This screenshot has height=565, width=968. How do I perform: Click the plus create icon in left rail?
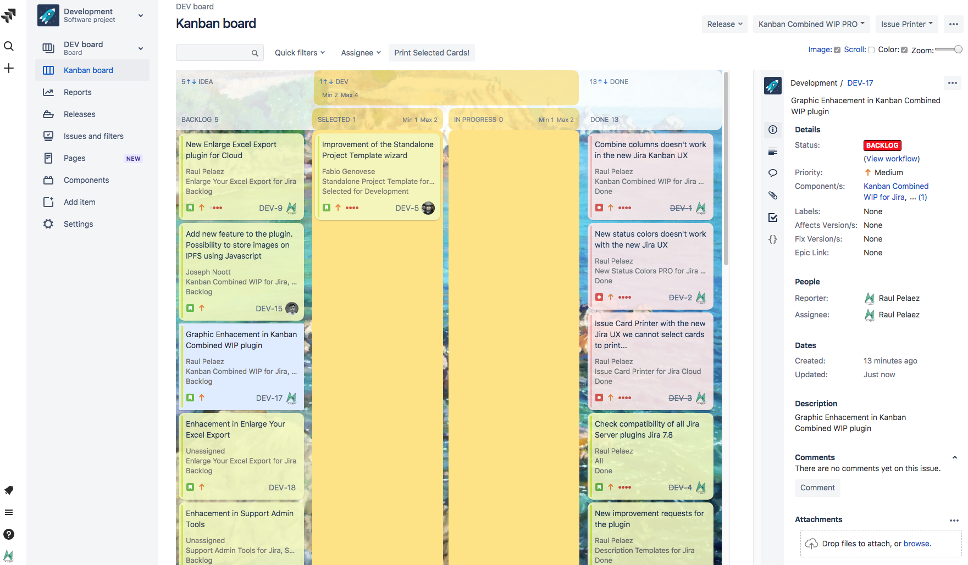point(9,68)
